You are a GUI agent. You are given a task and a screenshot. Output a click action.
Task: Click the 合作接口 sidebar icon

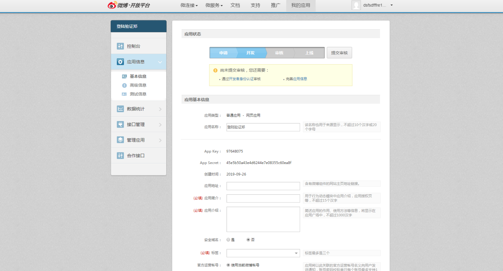click(120, 156)
